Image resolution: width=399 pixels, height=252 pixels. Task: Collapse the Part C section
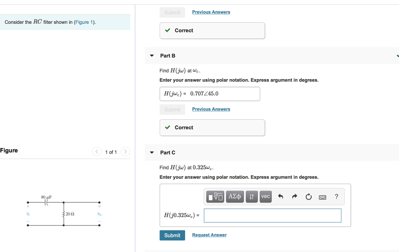pos(152,153)
